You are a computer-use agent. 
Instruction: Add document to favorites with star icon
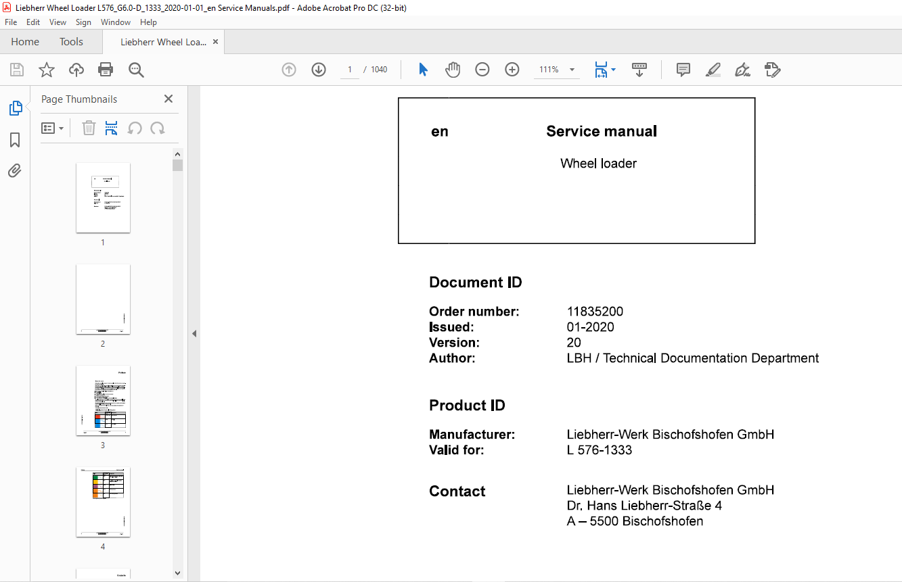coord(46,70)
